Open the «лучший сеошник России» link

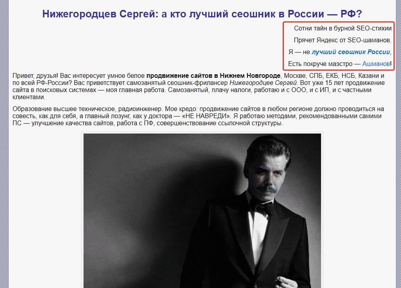pyautogui.click(x=351, y=52)
